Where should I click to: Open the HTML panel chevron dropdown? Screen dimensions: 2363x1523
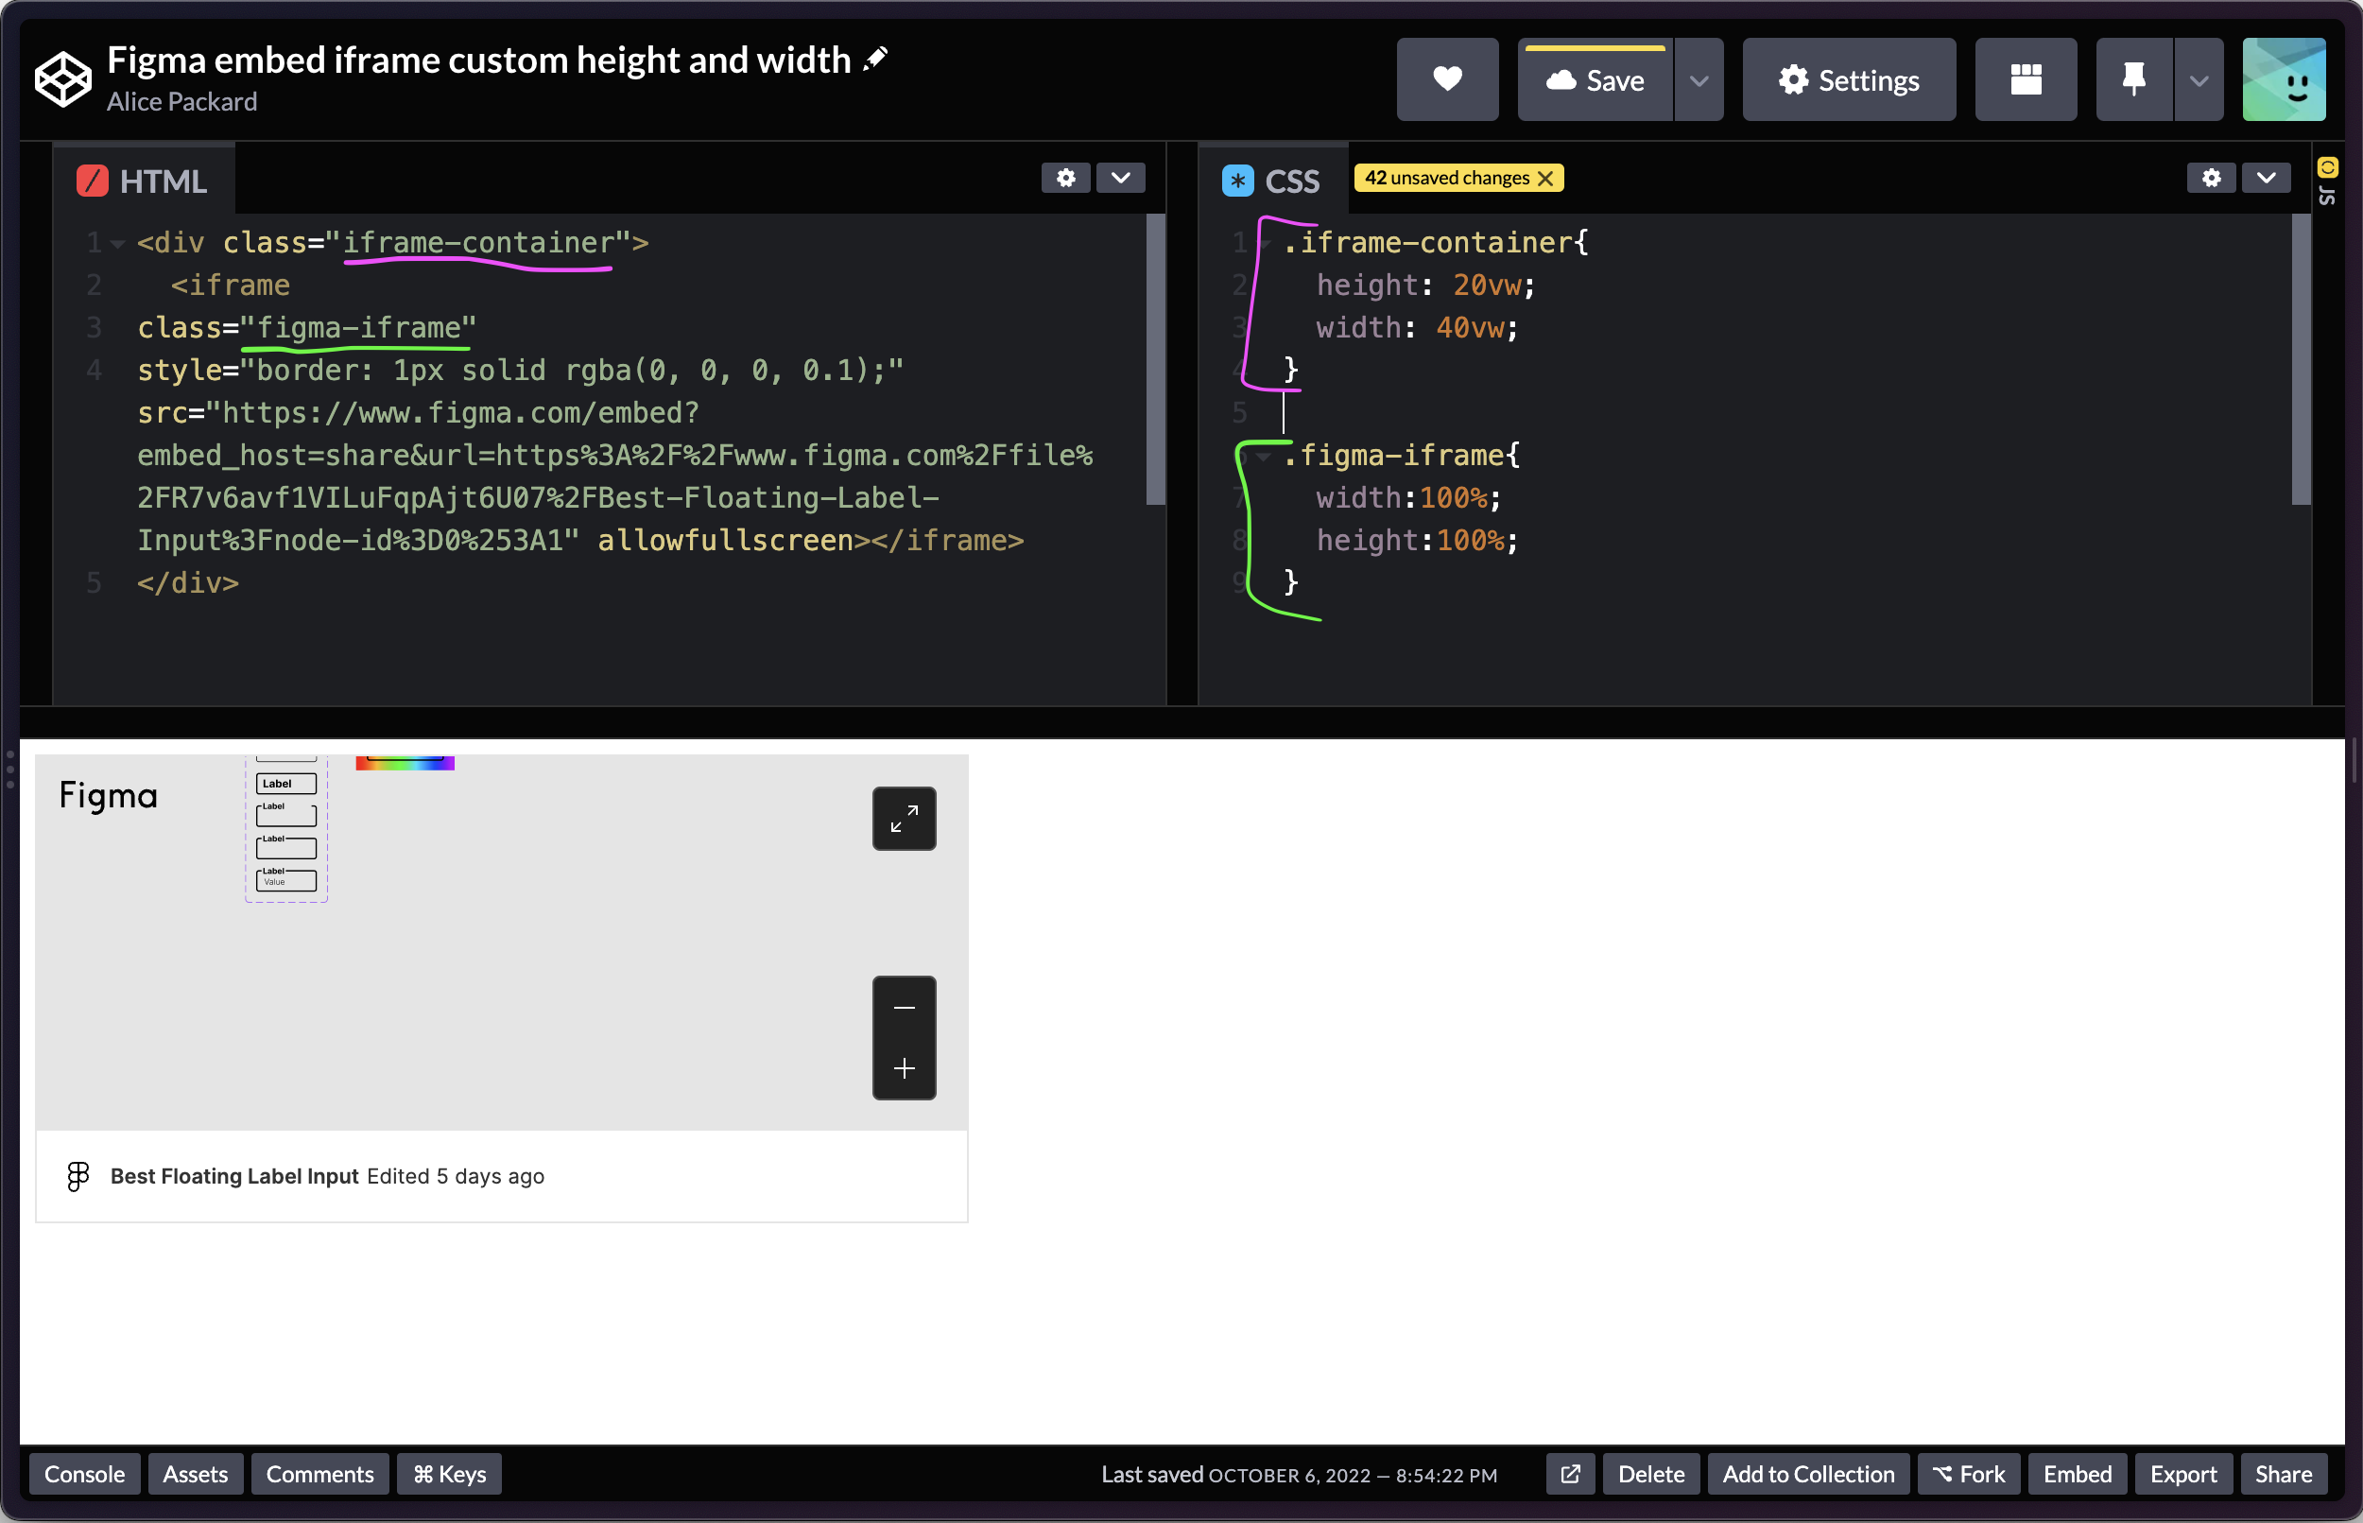(x=1120, y=178)
